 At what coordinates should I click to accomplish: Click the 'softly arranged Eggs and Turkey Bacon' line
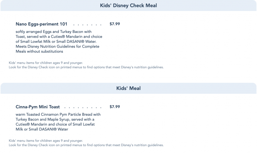(54, 31)
